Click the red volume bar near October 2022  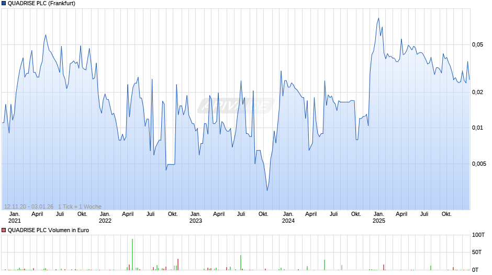(x=178, y=265)
